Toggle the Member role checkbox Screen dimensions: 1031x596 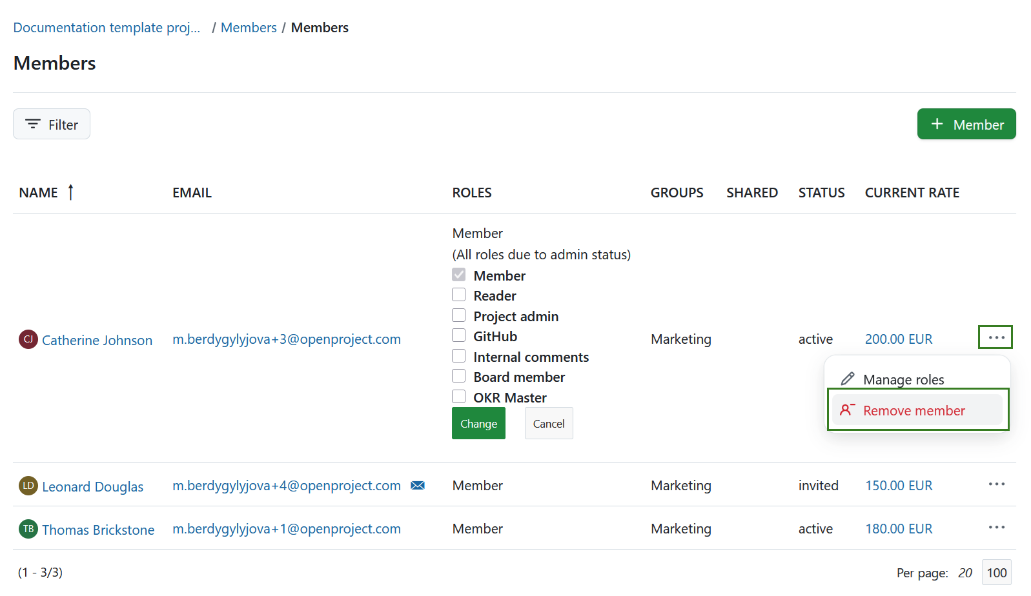(x=458, y=275)
